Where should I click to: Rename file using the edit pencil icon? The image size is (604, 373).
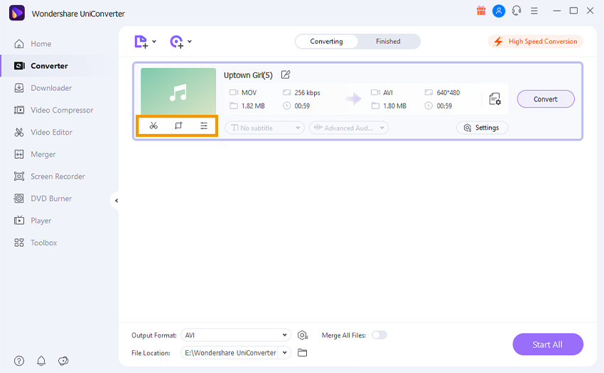(286, 74)
